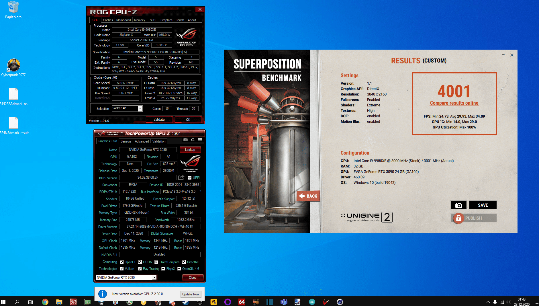
Task: Open Steam from the taskbar
Action: [186, 302]
